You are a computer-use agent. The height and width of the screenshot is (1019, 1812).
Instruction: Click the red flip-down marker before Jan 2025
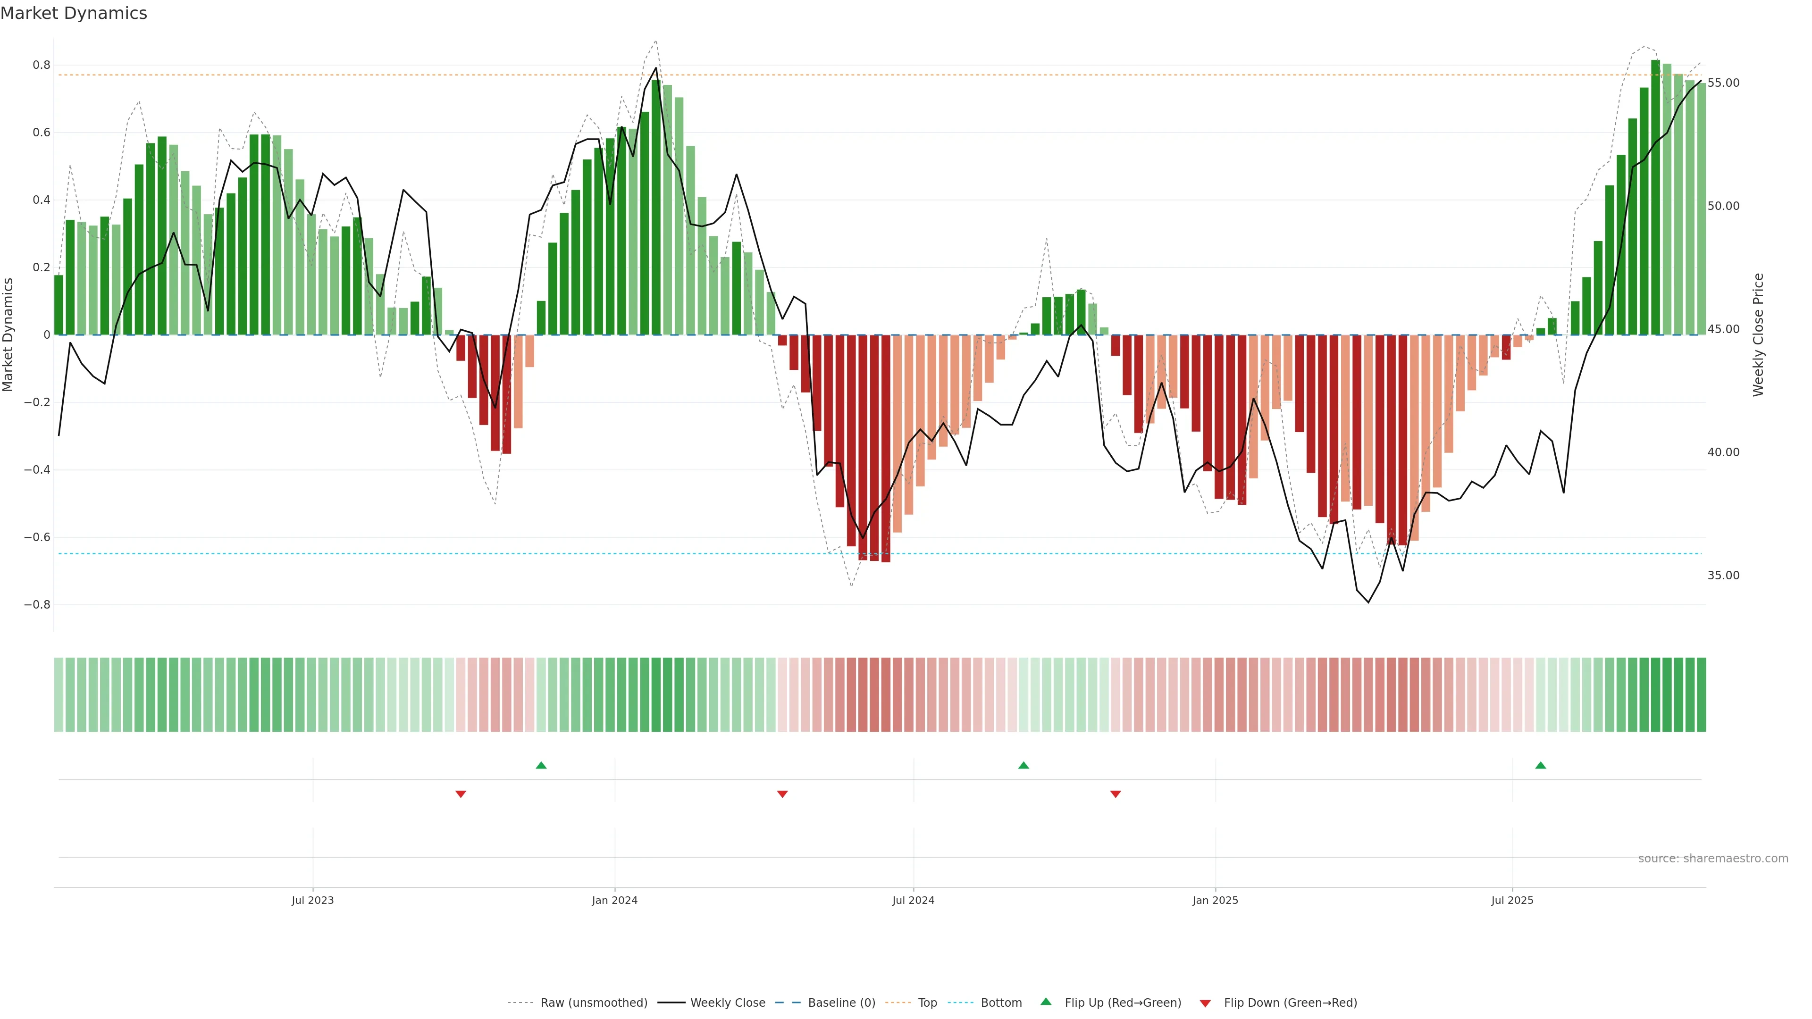pos(1116,794)
